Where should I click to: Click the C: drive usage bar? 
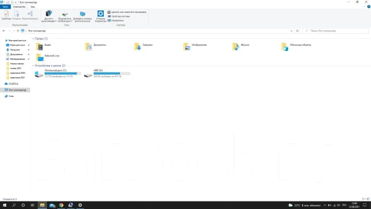click(63, 74)
